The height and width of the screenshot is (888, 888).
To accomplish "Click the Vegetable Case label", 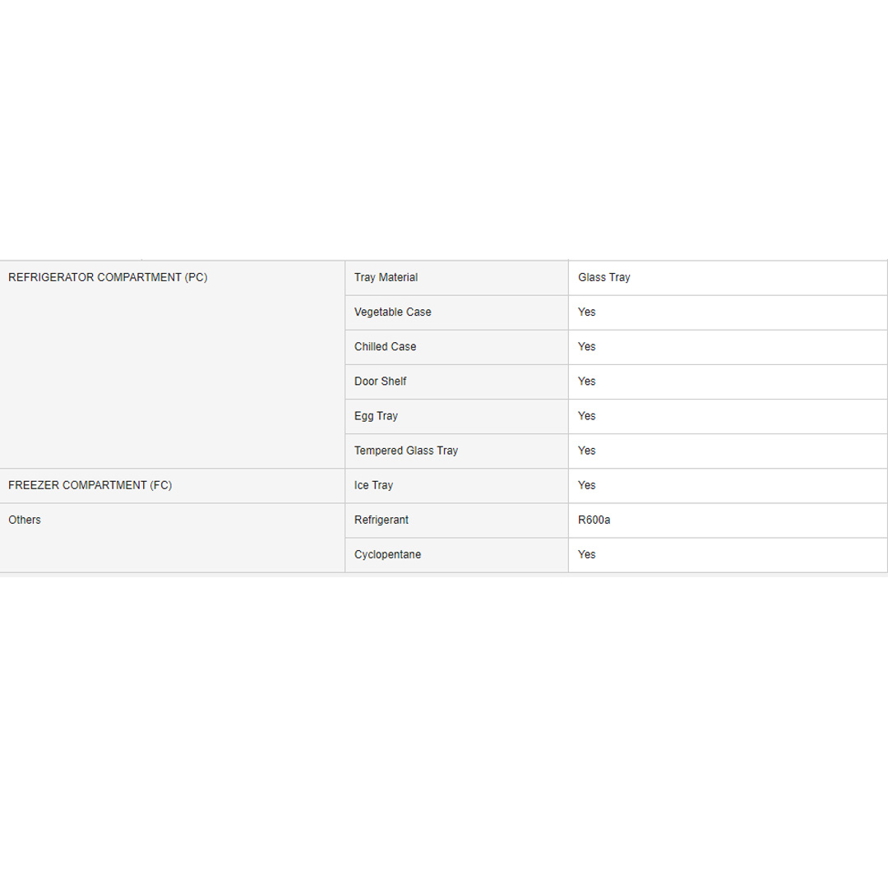I will click(x=392, y=312).
